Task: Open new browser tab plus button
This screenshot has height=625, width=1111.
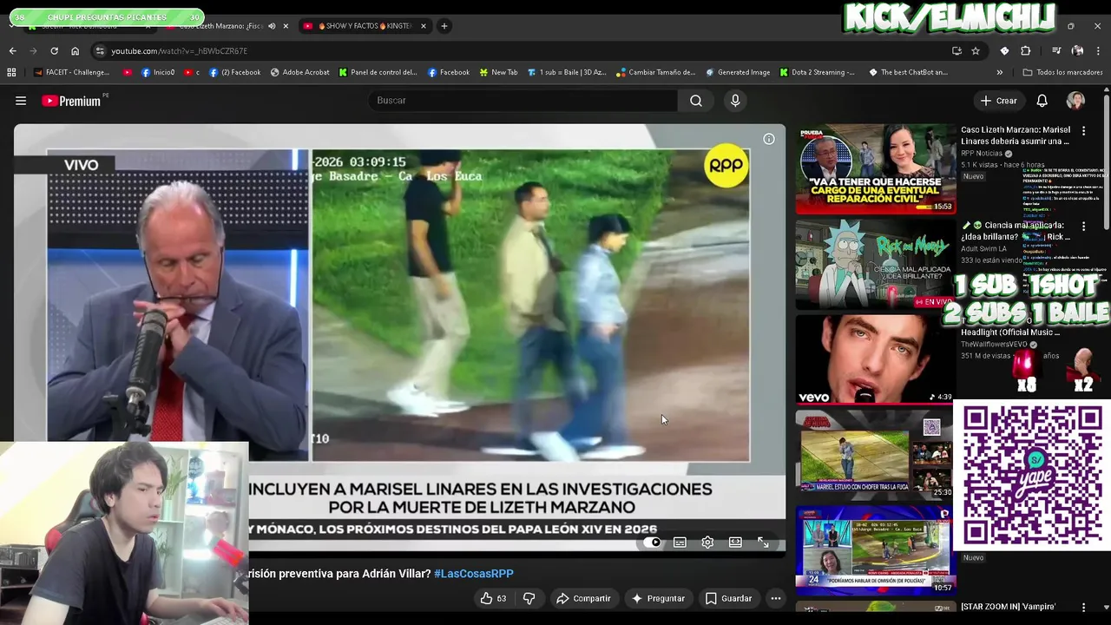Action: click(x=444, y=26)
